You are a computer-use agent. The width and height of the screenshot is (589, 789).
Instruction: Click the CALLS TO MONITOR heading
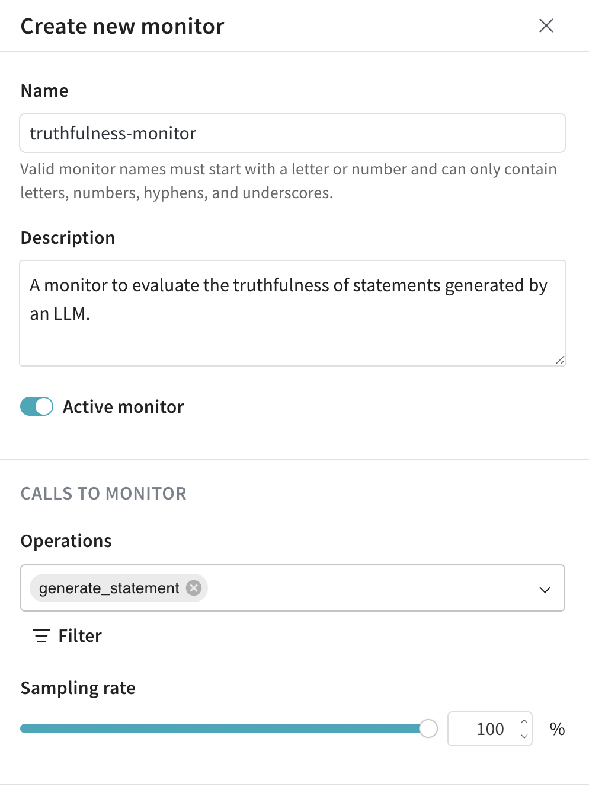coord(104,494)
